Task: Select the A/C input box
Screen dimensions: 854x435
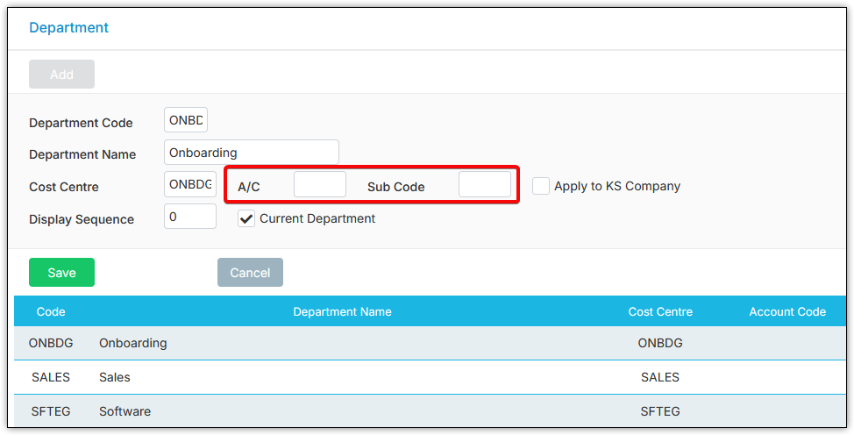Action: pyautogui.click(x=320, y=185)
